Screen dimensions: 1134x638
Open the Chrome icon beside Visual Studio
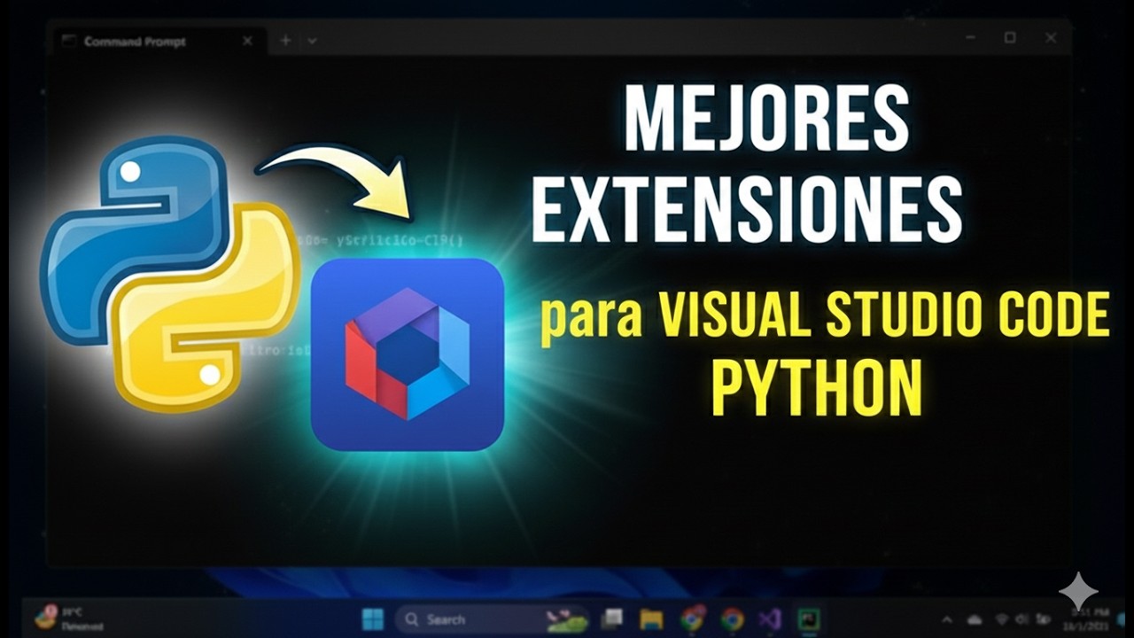732,619
